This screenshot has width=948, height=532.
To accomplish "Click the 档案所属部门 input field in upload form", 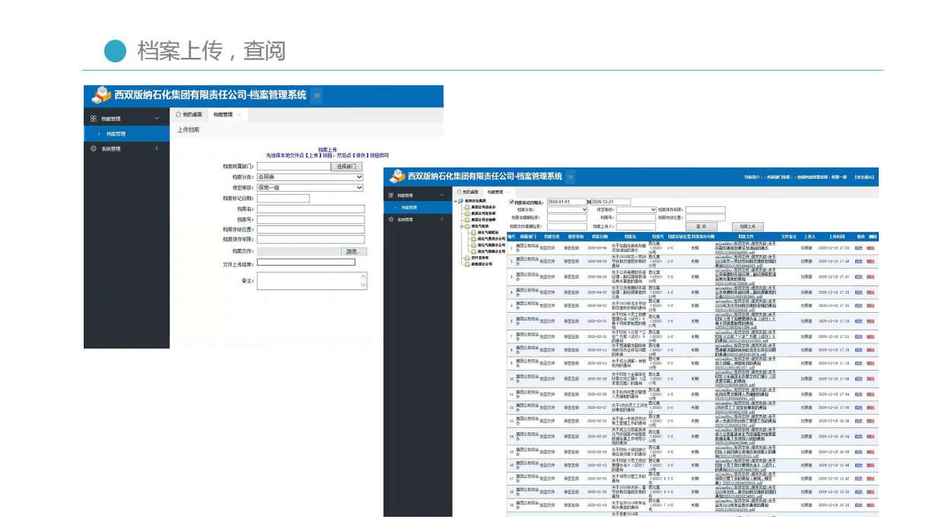I will 294,166.
